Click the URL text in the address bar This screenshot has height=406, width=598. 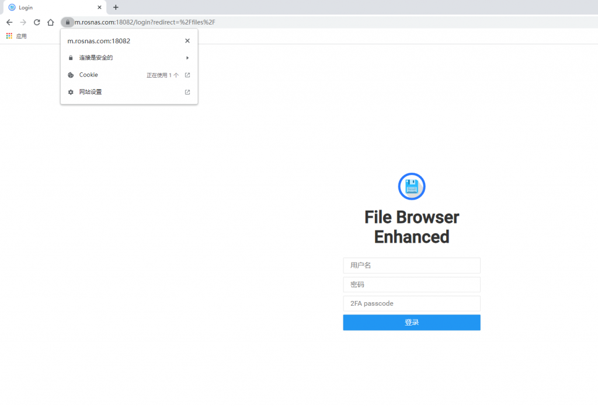coord(145,23)
